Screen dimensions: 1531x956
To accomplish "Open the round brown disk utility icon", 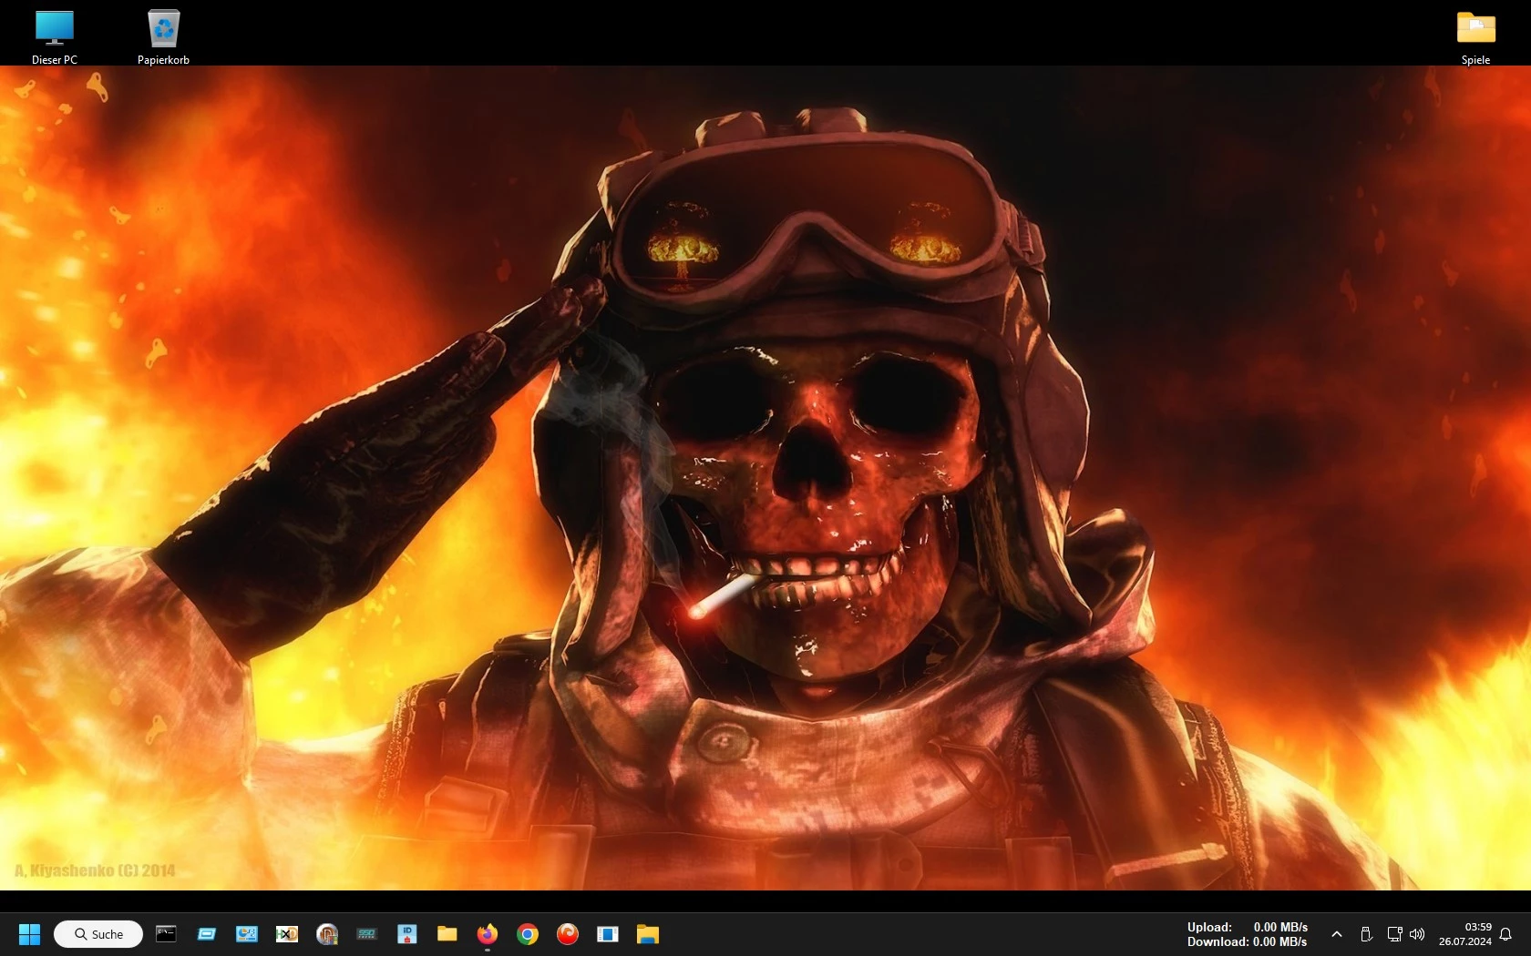I will pos(327,933).
